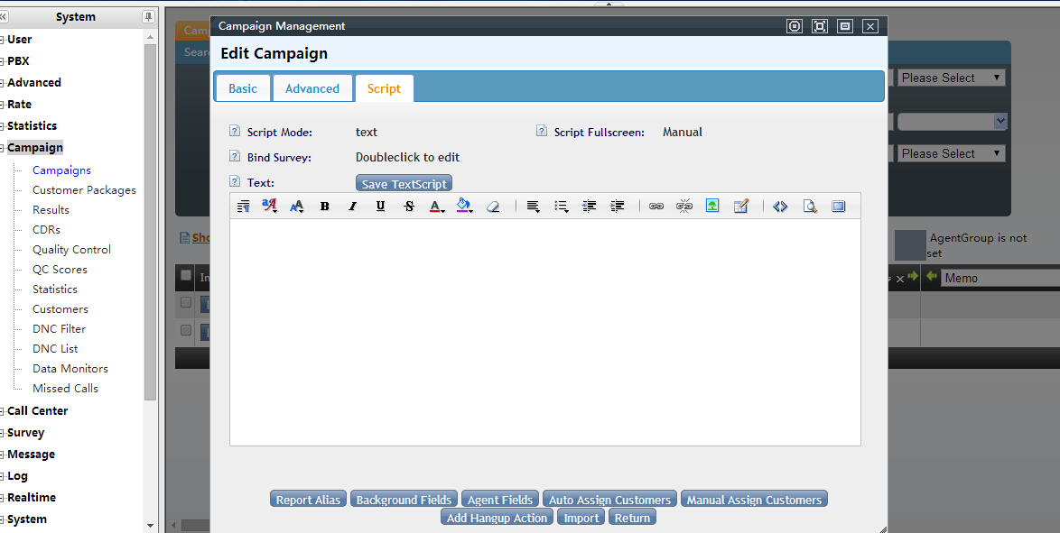Expand the Call Center tree node
1060x533 pixels.
point(3,411)
